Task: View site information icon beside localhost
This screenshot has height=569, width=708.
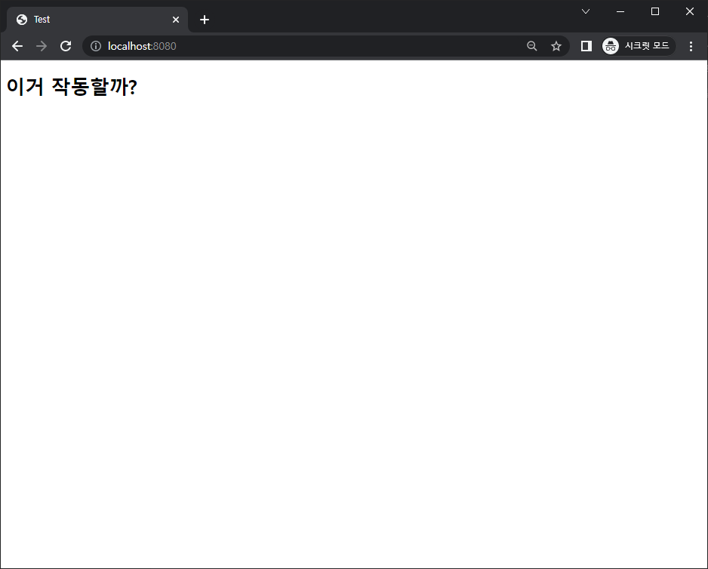Action: (96, 46)
